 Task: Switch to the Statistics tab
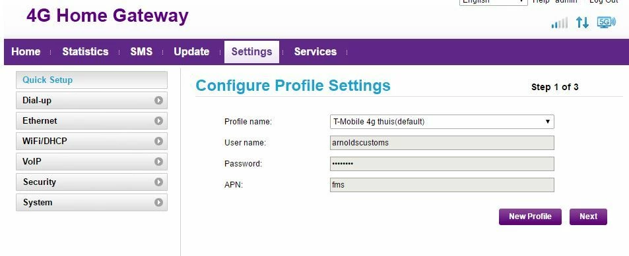pos(85,51)
